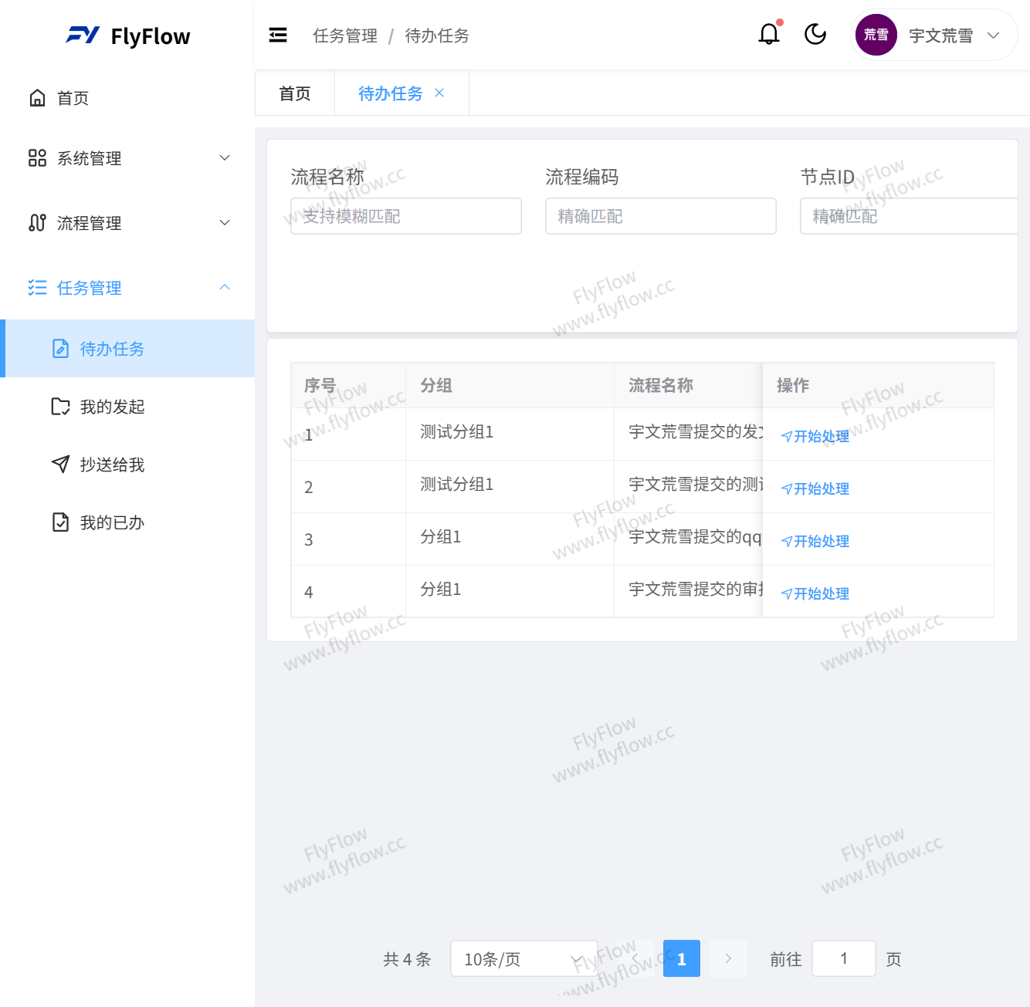Switch to the 首页 tab
Screen dimensions: 1030x1007
pos(295,93)
